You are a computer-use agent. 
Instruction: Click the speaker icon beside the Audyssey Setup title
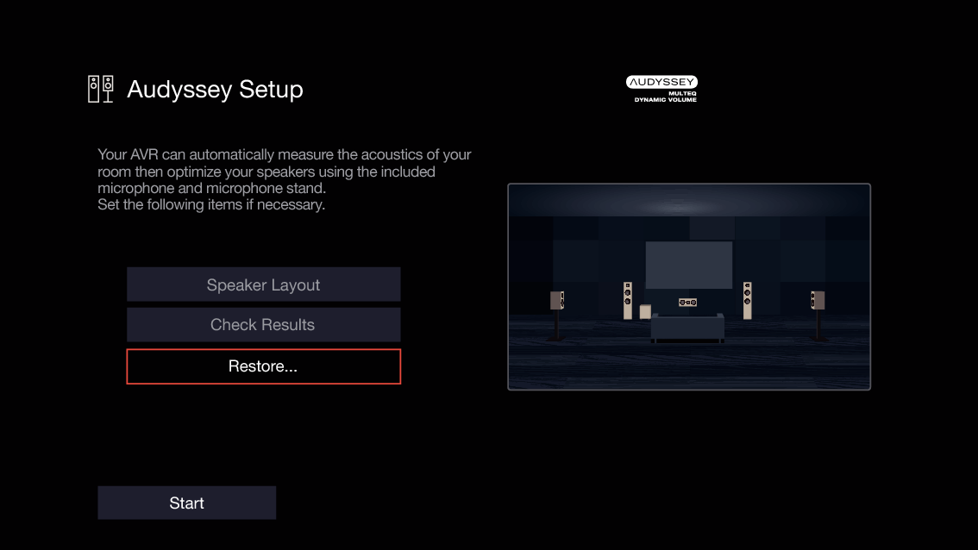pyautogui.click(x=100, y=87)
